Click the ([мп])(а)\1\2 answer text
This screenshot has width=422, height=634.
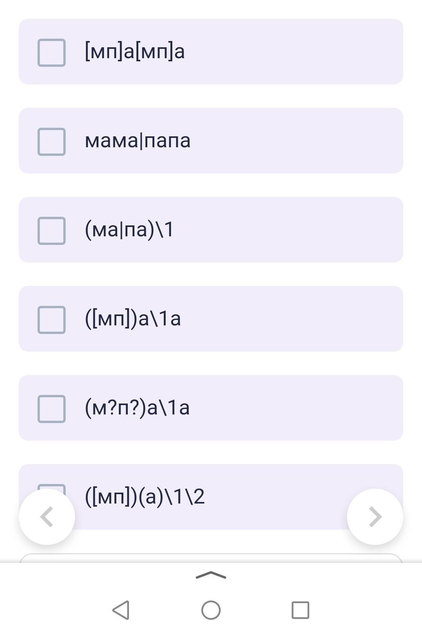pos(145,497)
